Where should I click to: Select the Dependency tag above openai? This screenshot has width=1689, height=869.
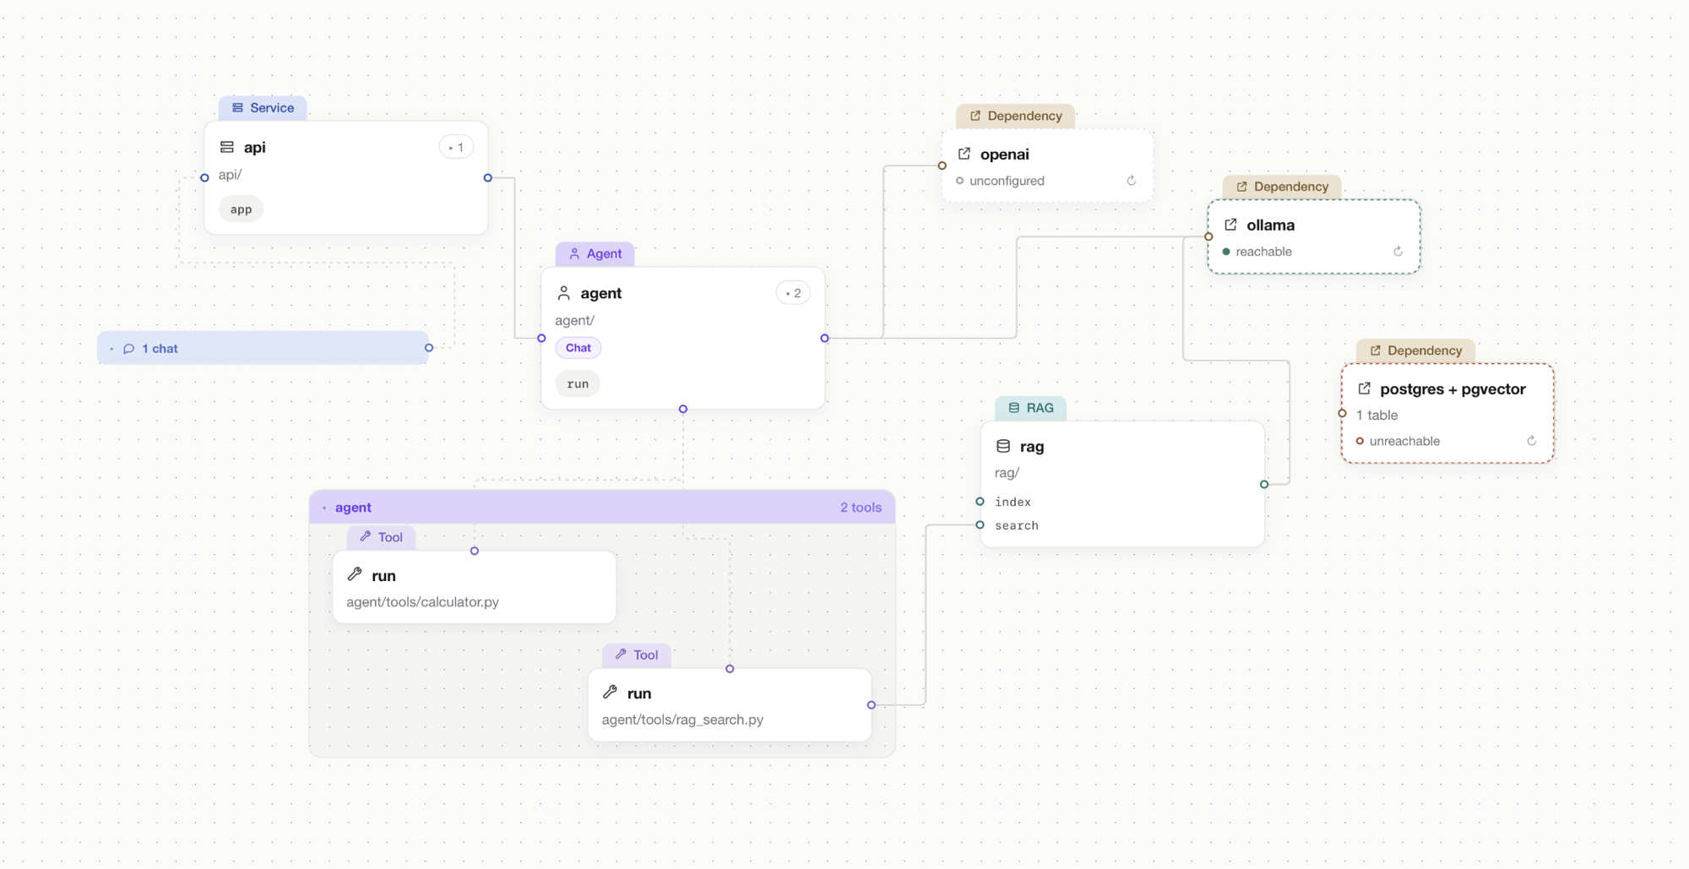pos(1015,116)
